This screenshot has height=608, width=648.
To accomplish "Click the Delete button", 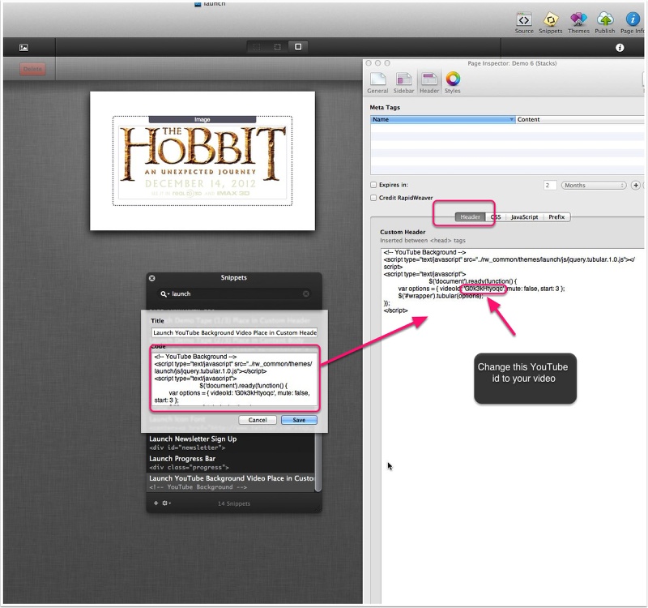I will tap(32, 69).
